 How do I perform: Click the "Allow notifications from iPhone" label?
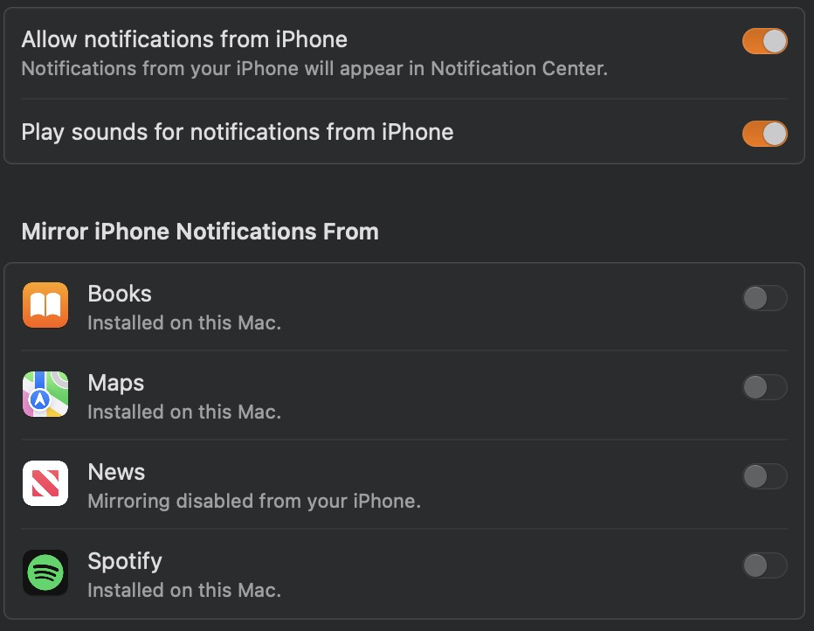coord(184,39)
